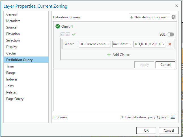Select the Indexes tab
The image size is (183, 137).
[x=26, y=79]
